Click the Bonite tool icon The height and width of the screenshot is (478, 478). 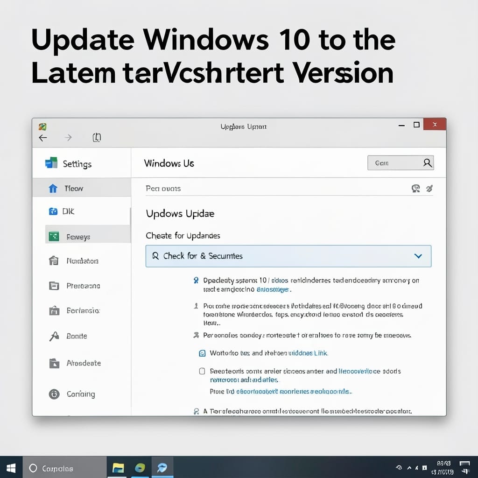pos(54,336)
